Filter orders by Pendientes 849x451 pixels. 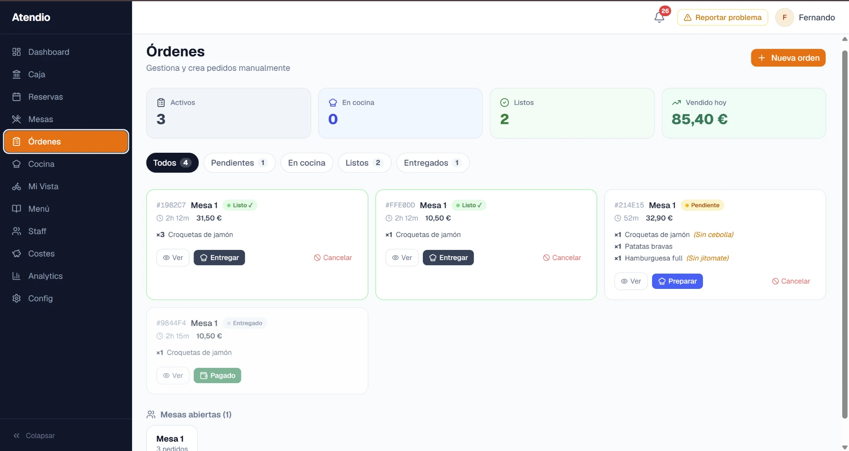point(239,163)
